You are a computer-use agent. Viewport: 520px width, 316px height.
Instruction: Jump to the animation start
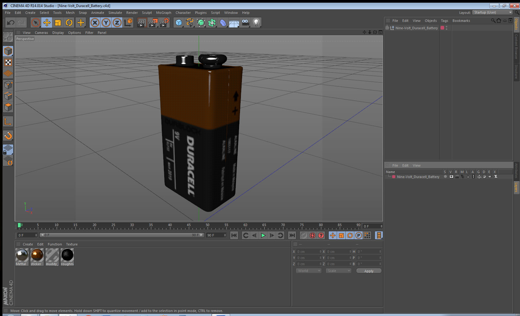234,235
